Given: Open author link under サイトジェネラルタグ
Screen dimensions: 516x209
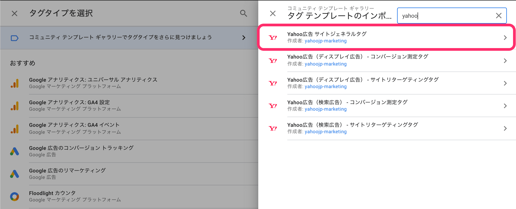Looking at the screenshot, I should click(326, 41).
